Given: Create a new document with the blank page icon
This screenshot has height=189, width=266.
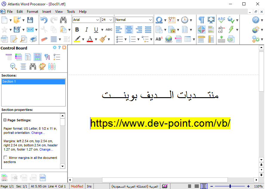Looking at the screenshot, I should click(x=4, y=20).
